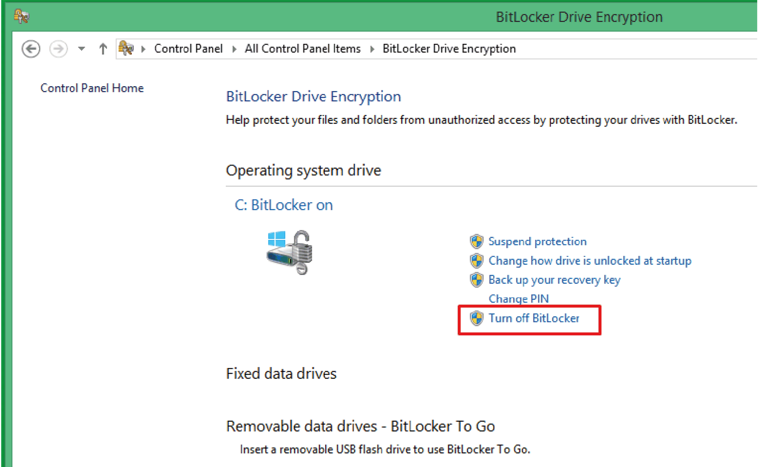Open the Control Panel Home link
This screenshot has height=467, width=758.
coord(92,88)
